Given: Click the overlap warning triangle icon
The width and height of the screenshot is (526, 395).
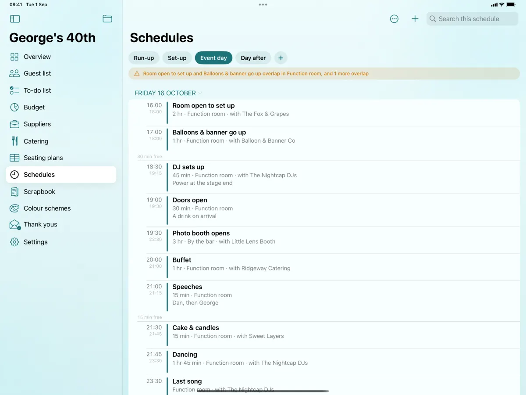Looking at the screenshot, I should coord(137,74).
